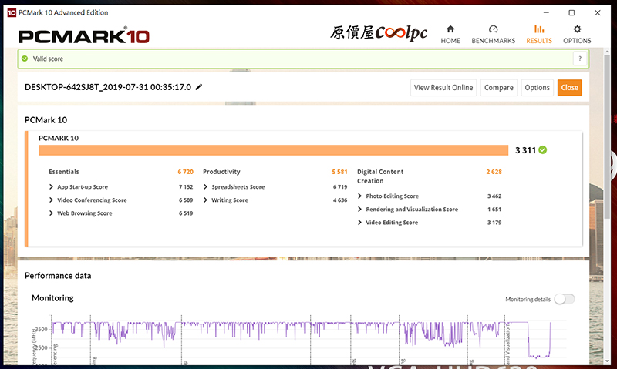
Task: Click the Digital Content Creation heading
Action: [x=380, y=176]
